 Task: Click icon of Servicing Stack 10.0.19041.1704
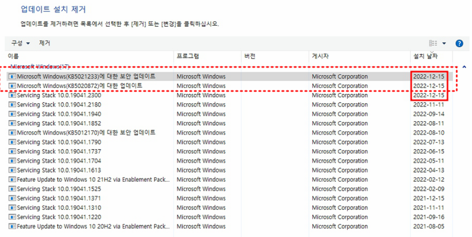12,160
